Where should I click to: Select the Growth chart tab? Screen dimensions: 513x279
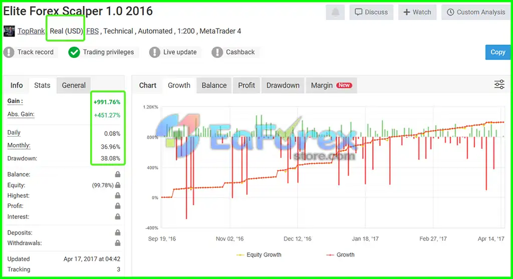pos(179,85)
